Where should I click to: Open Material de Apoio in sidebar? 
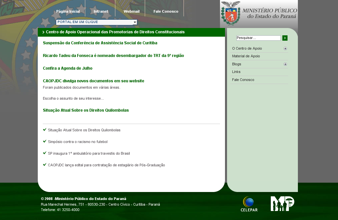[x=246, y=56]
